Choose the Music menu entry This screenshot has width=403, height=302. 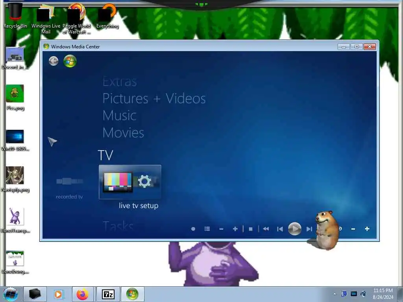120,115
